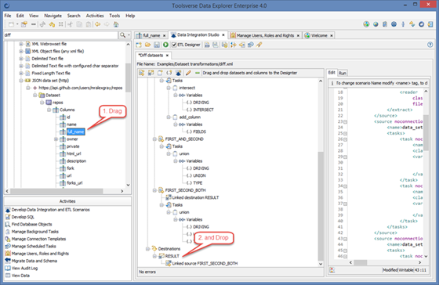The image size is (439, 285).
Task: Expand the owner column node
Action: (56, 139)
